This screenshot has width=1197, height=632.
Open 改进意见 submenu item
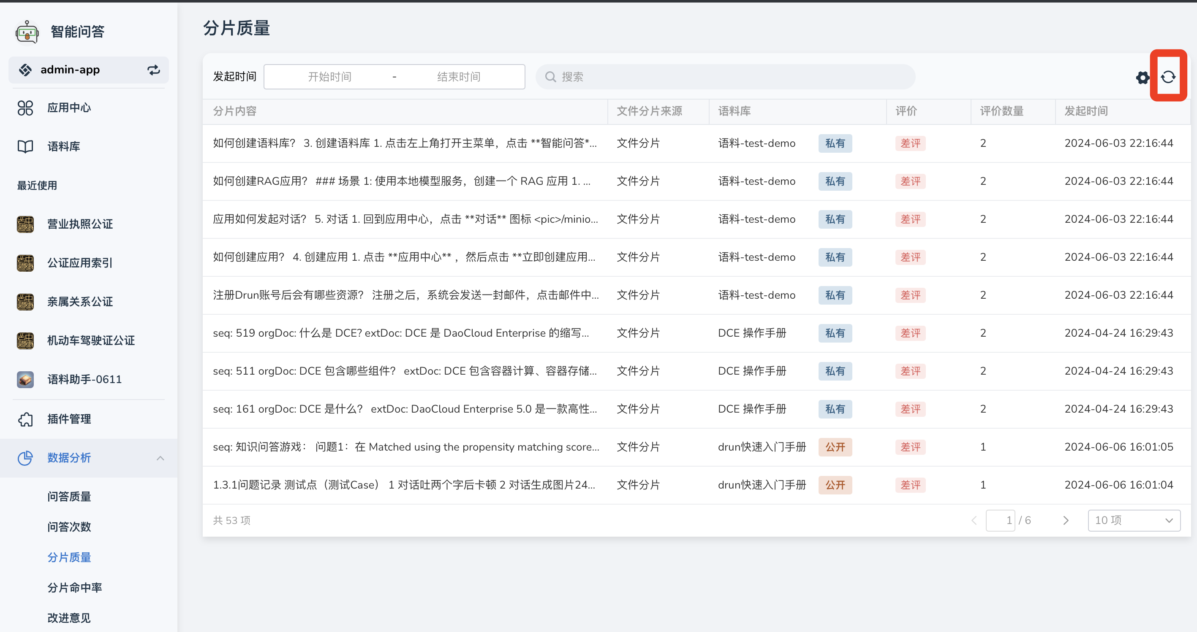(69, 618)
